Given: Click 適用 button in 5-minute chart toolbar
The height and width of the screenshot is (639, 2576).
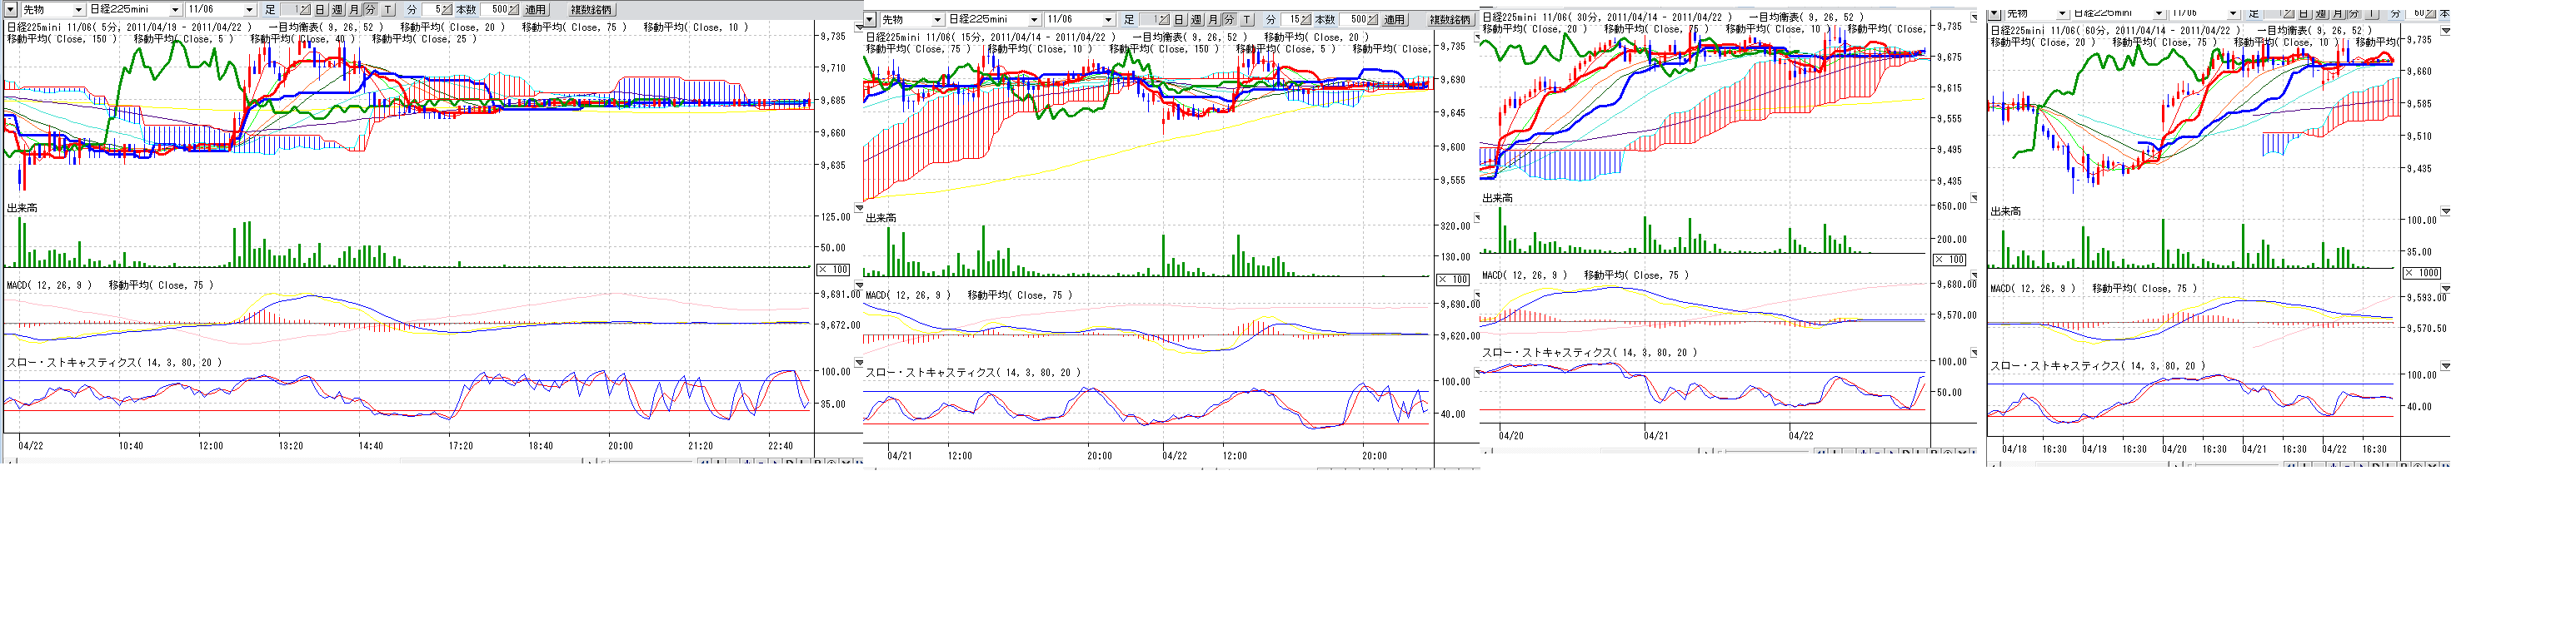Looking at the screenshot, I should point(536,10).
